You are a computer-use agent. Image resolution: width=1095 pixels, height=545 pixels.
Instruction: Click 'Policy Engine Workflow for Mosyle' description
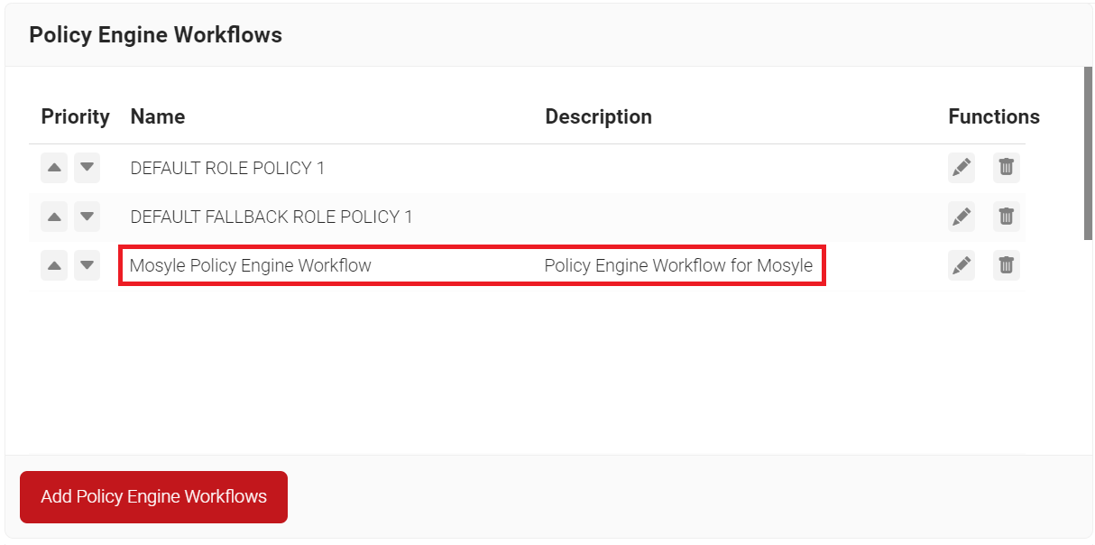coord(678,265)
